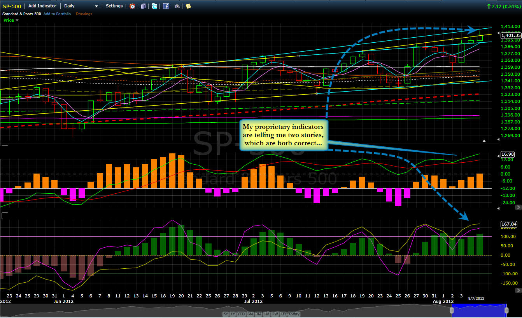This screenshot has height=318, width=522.
Task: Share chart via Facebook icon
Action: click(166, 6)
